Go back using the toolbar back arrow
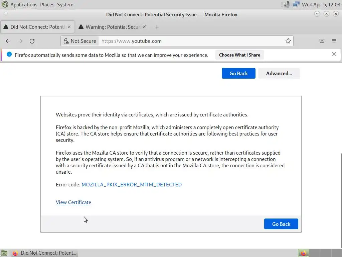342x257 pixels. click(8, 41)
